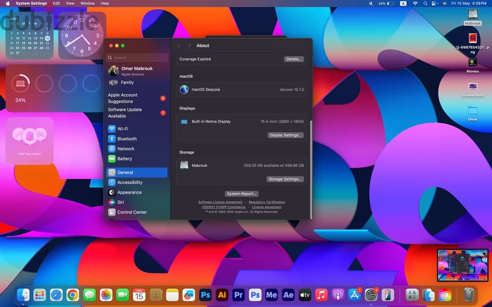The width and height of the screenshot is (492, 307).
Task: Launch Safari from the Dock
Action: [56, 295]
